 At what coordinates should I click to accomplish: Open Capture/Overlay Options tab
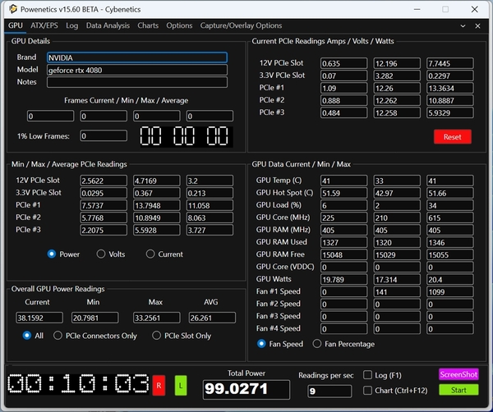(241, 25)
